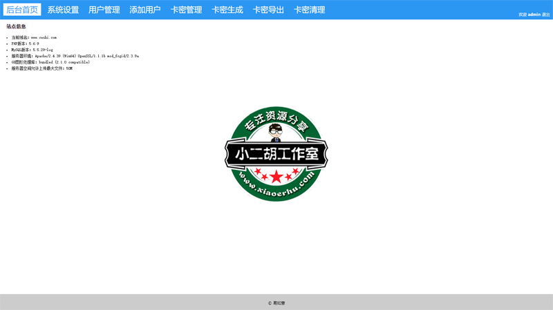Viewport: 553px width, 310px height.
Task: Open the 卡密管理 page
Action: coord(187,10)
